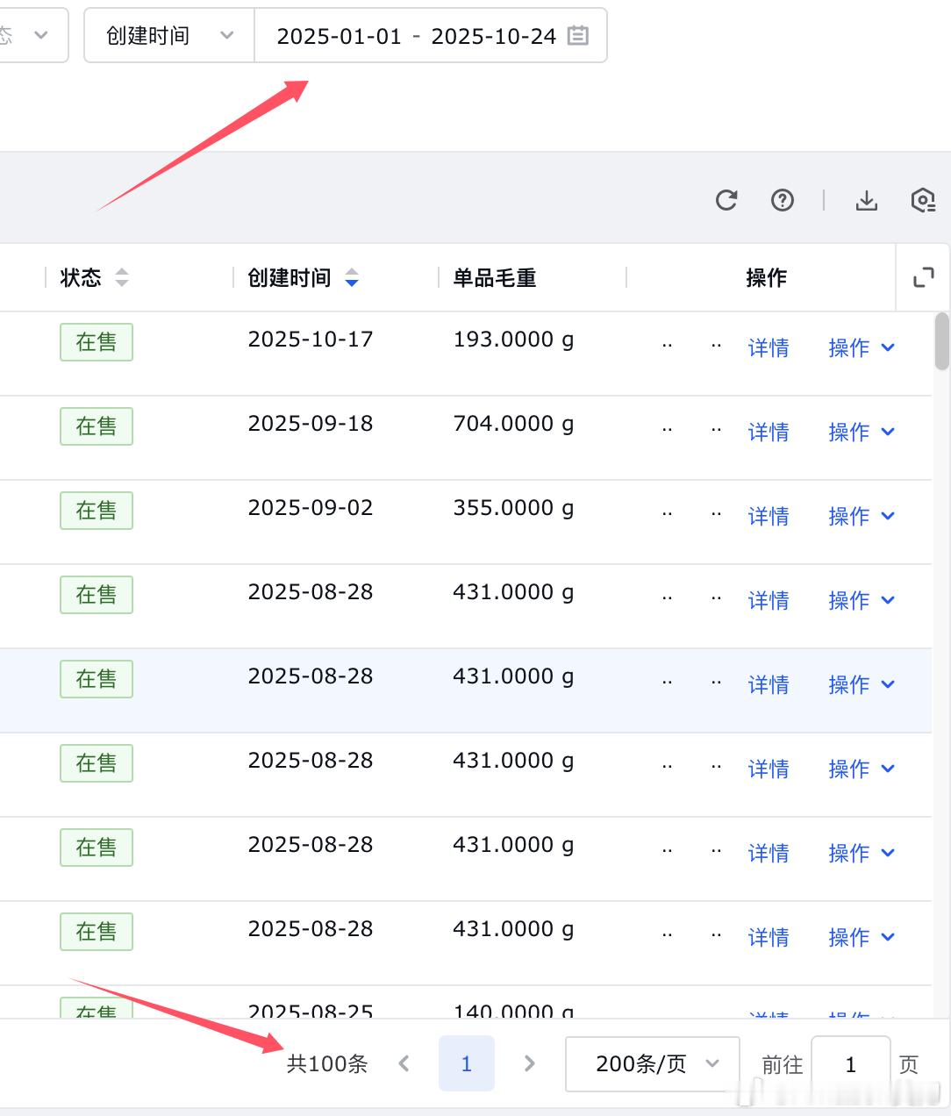The width and height of the screenshot is (951, 1116).
Task: Click 详情 on the 2025-10-17 row
Action: 769,347
